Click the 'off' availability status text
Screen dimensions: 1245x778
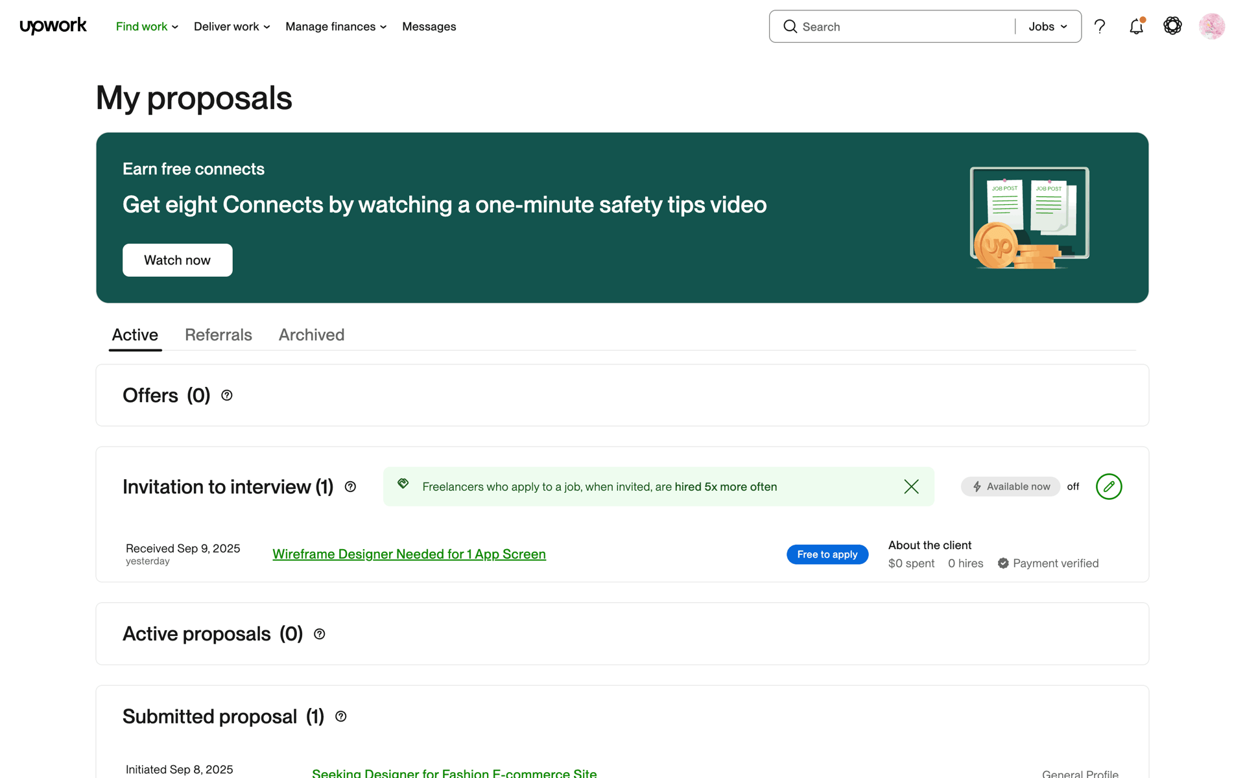click(x=1073, y=487)
